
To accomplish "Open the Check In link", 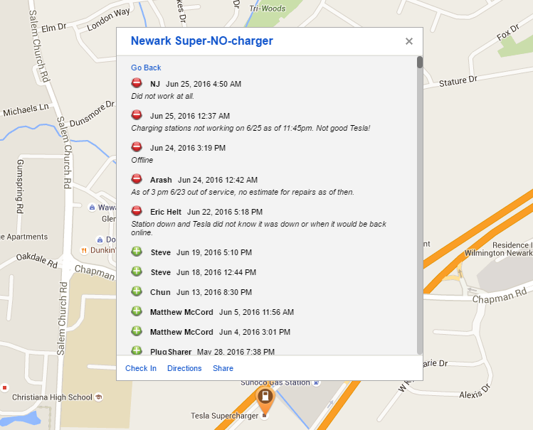I will [141, 368].
